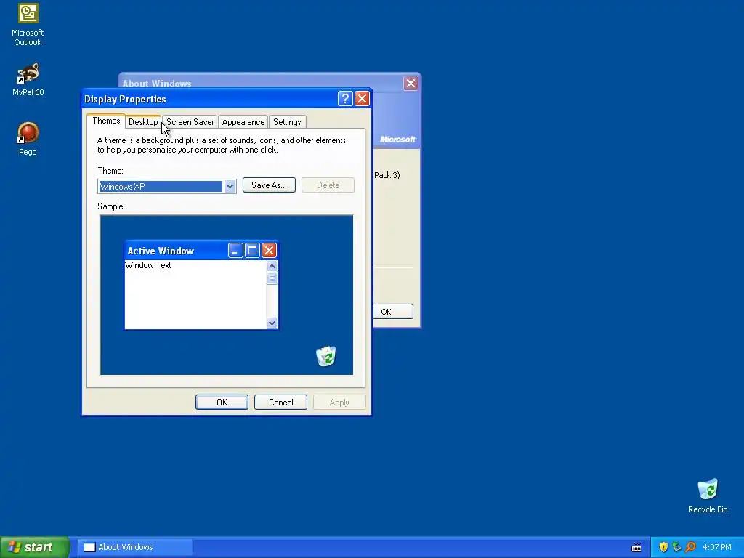This screenshot has height=558, width=744.
Task: Click the security shield tray icon
Action: coord(663,547)
